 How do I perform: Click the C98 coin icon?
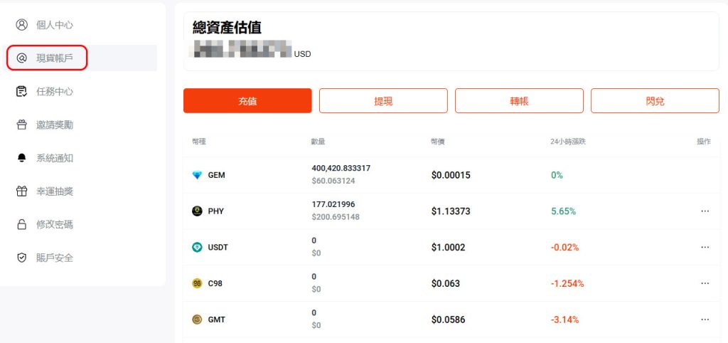[x=198, y=283]
